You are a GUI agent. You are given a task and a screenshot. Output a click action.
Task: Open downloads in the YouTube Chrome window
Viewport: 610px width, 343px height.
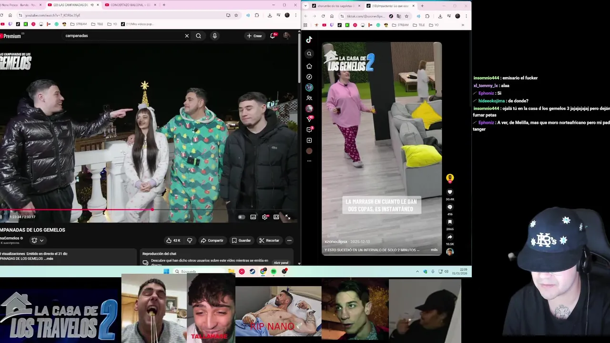click(269, 15)
